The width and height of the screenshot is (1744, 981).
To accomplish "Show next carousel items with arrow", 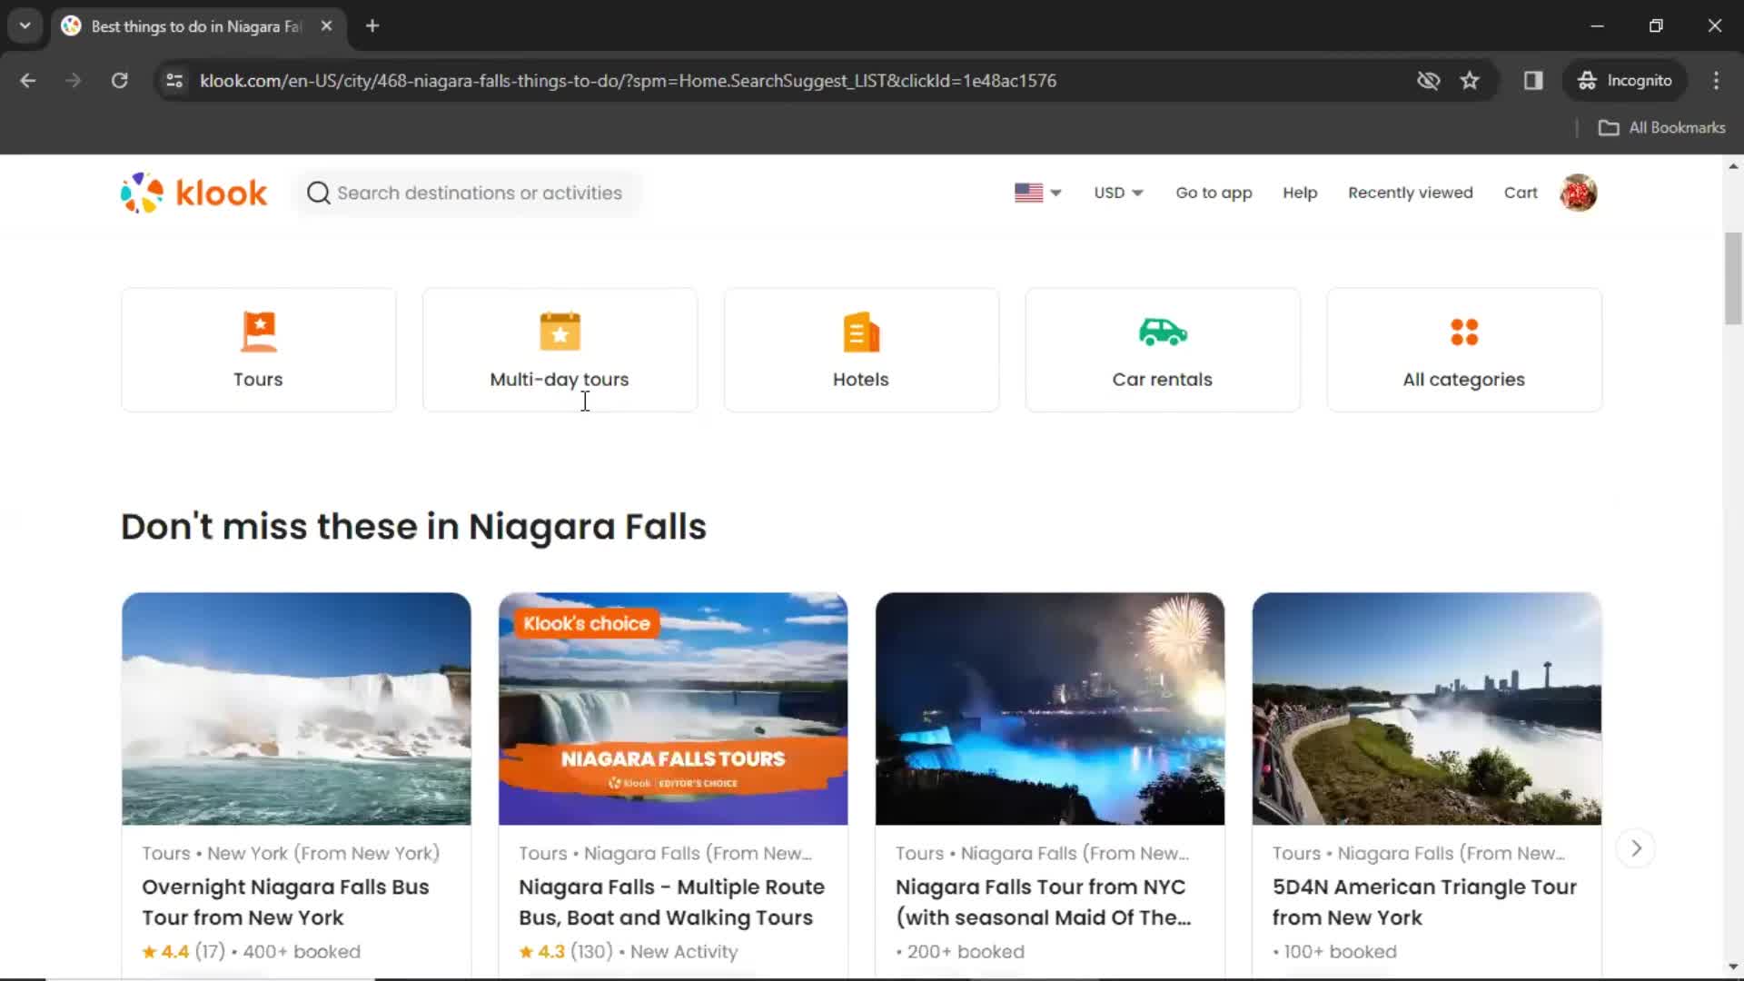I will point(1636,848).
